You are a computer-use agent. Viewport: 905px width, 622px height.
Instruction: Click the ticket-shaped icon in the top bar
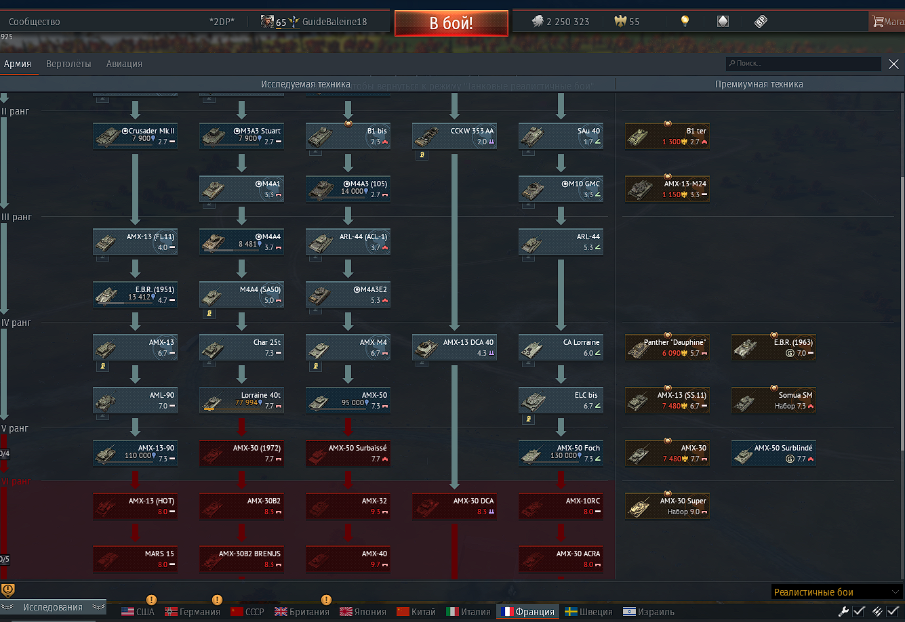click(x=761, y=21)
